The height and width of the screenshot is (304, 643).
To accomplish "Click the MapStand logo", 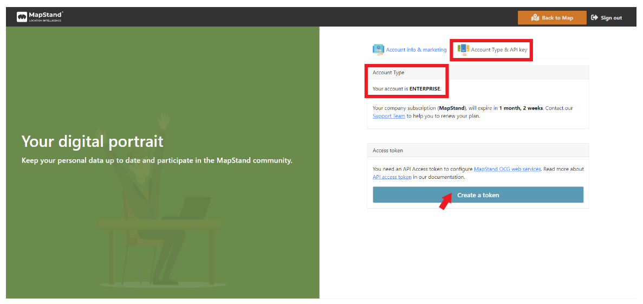I will point(40,17).
